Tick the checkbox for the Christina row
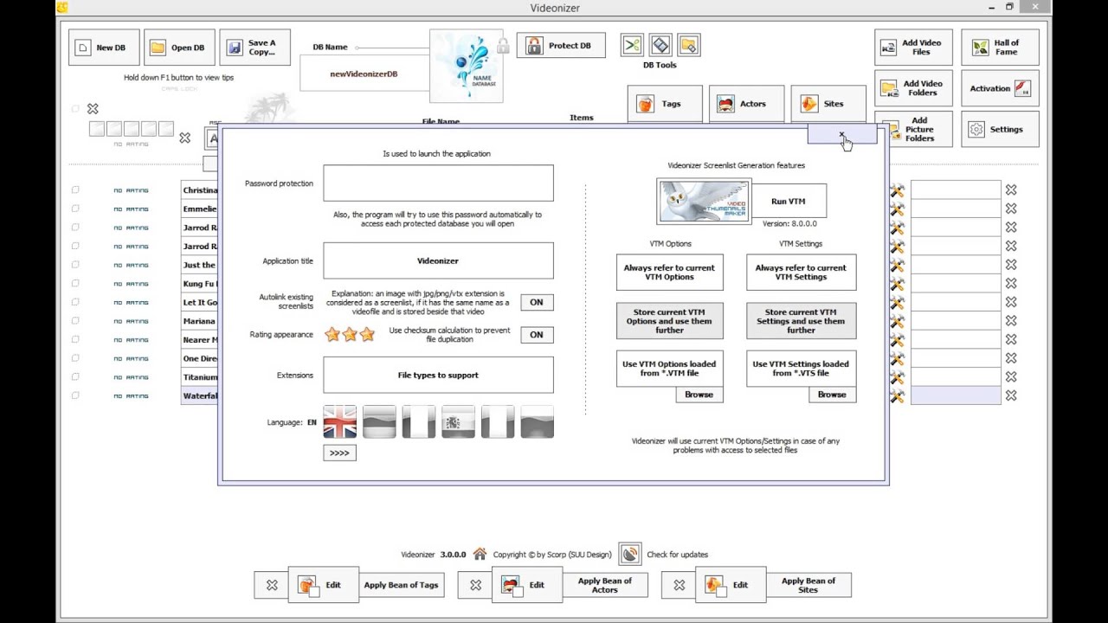Screen dimensions: 1108x623 [75, 190]
